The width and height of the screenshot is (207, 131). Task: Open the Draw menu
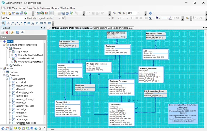(x=29, y=8)
